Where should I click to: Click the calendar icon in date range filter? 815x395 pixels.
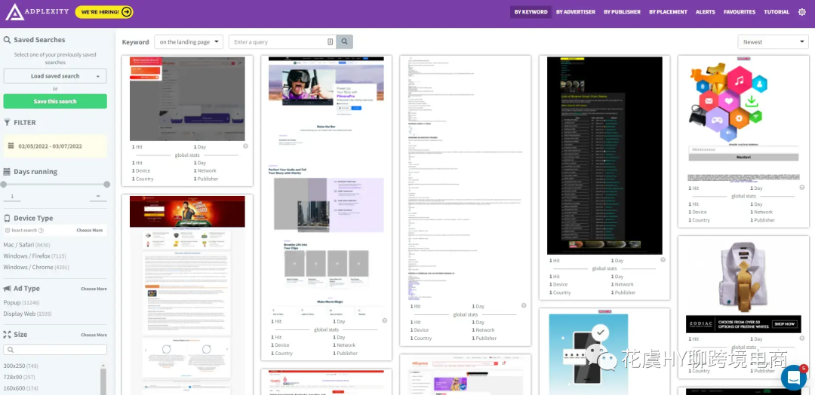click(11, 146)
